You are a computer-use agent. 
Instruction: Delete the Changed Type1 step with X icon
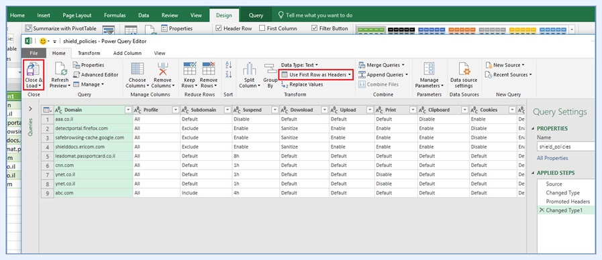pos(542,210)
